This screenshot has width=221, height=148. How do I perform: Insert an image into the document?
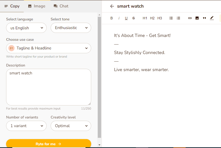[197, 18]
